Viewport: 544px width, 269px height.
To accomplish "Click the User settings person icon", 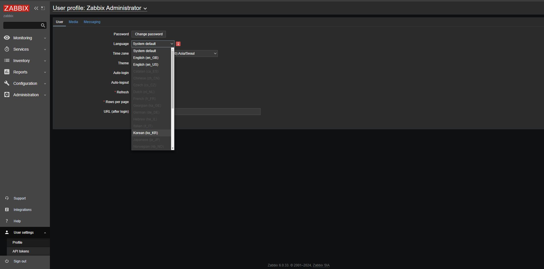I will coord(7,232).
